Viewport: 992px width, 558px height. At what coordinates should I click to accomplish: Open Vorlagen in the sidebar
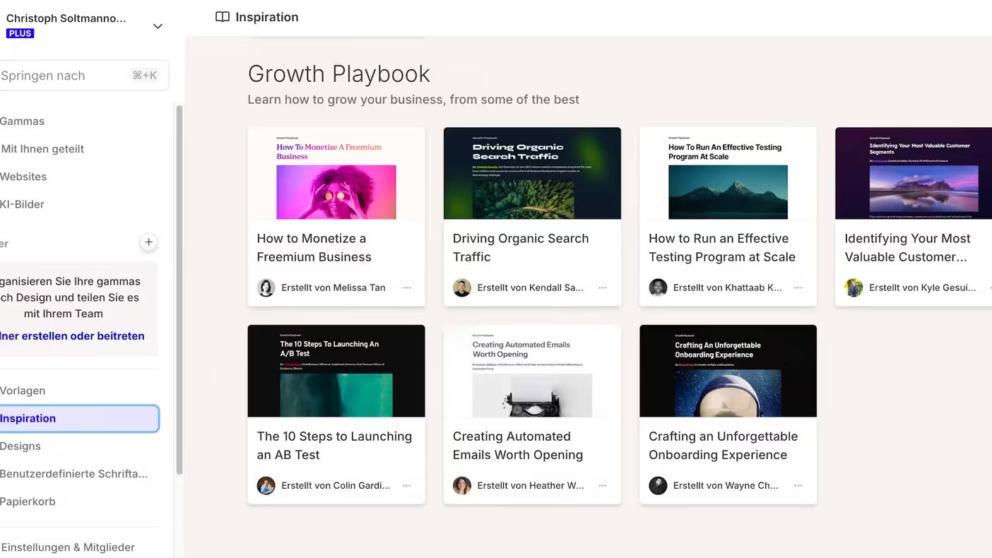(x=23, y=391)
